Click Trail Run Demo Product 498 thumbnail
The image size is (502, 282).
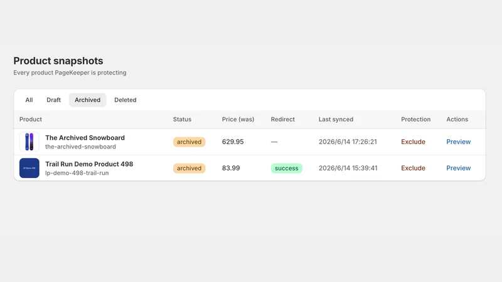[x=29, y=168]
